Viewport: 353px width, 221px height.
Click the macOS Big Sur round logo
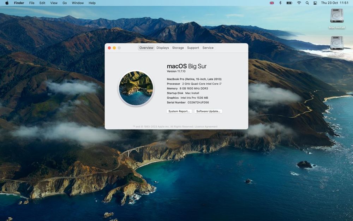pos(136,88)
